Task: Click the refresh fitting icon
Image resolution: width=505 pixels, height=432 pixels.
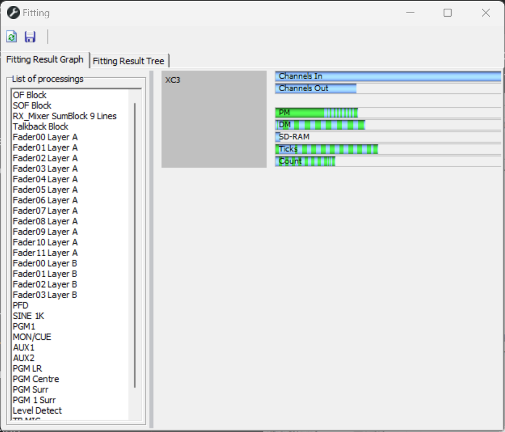Action: pos(11,37)
